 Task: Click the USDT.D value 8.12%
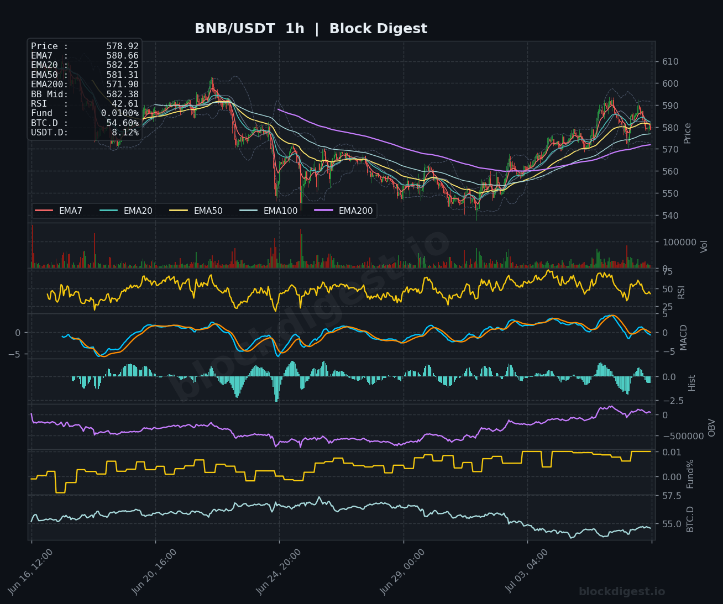pyautogui.click(x=125, y=133)
